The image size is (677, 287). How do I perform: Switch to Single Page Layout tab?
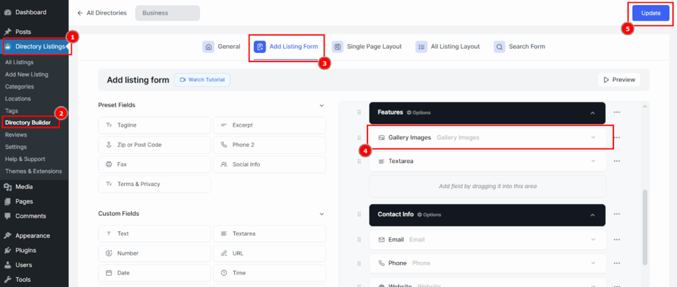coord(367,47)
